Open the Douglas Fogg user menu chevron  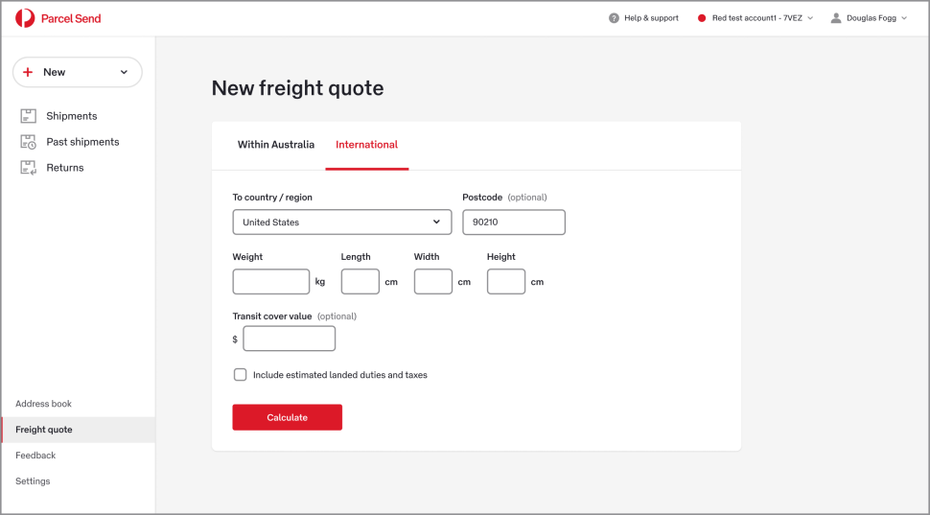[904, 18]
